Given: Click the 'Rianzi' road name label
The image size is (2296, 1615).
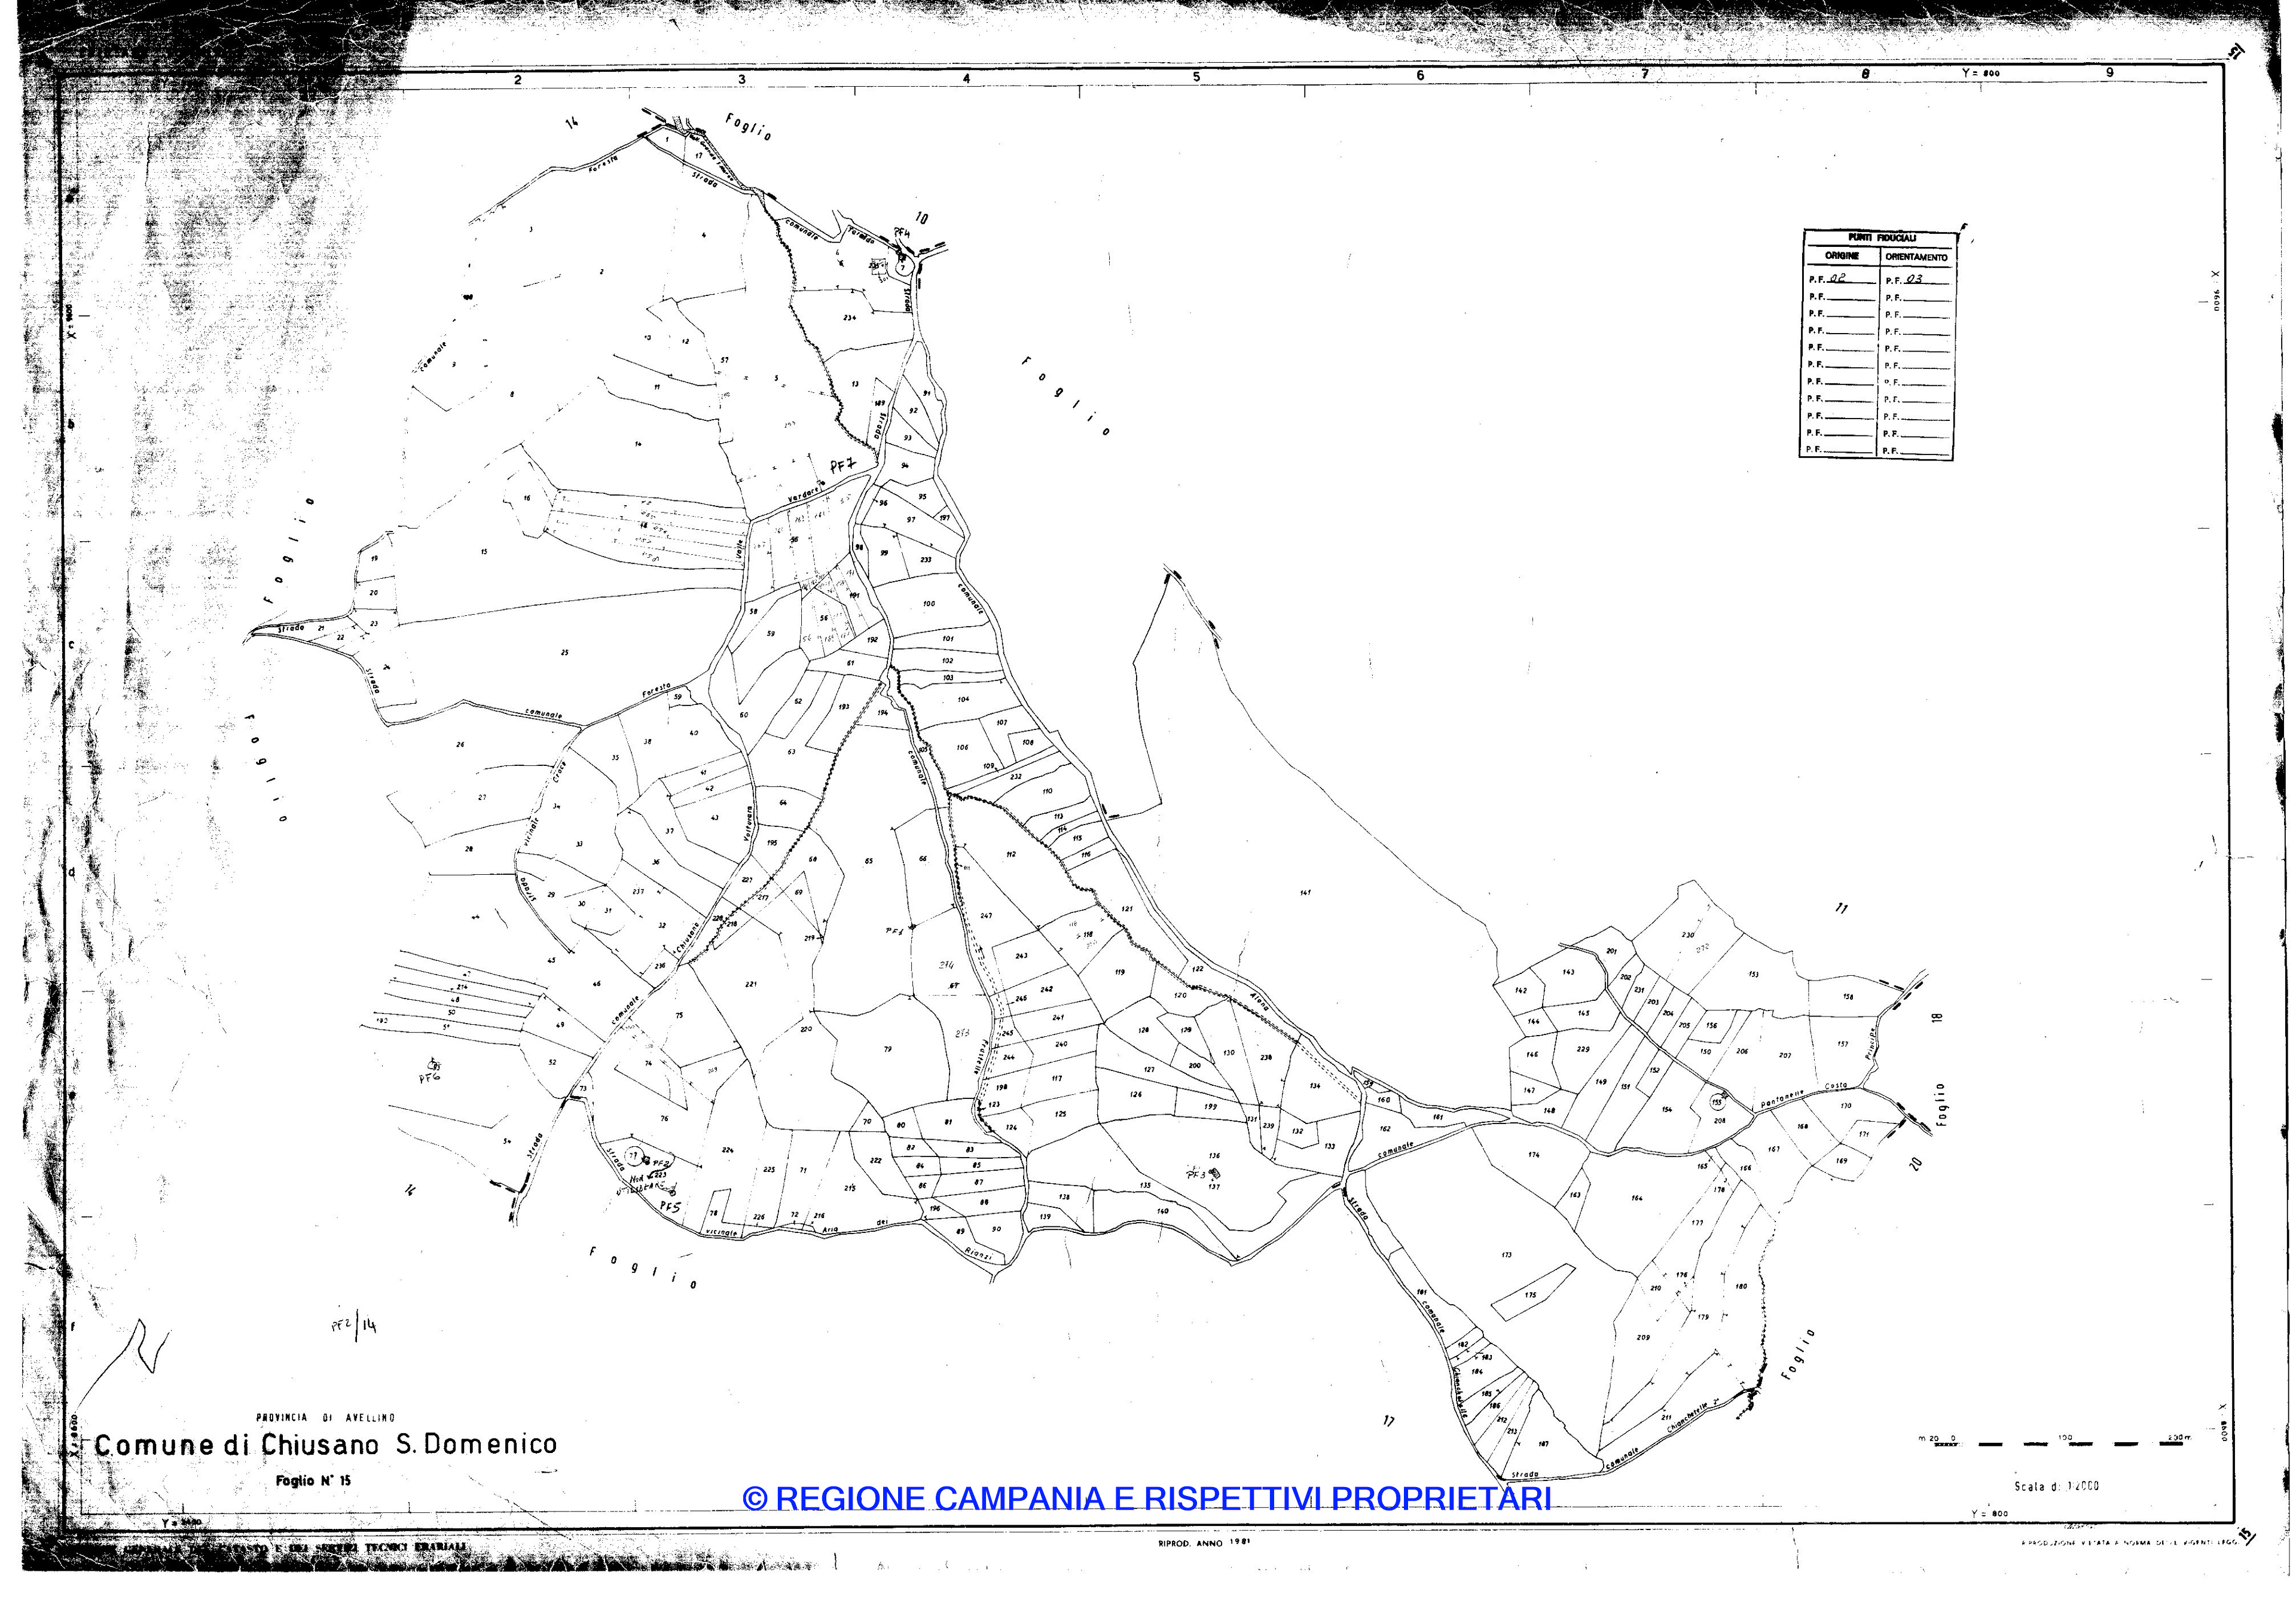Looking at the screenshot, I should (978, 1254).
